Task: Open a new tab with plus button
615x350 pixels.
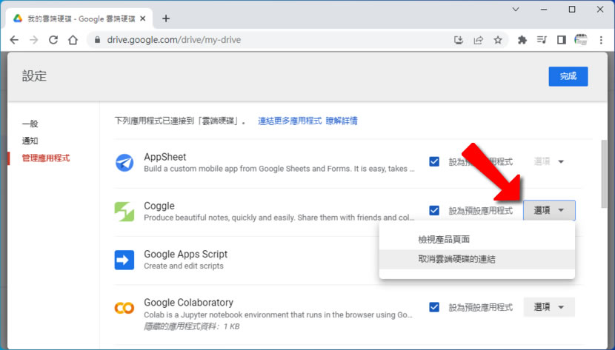Action: [166, 18]
